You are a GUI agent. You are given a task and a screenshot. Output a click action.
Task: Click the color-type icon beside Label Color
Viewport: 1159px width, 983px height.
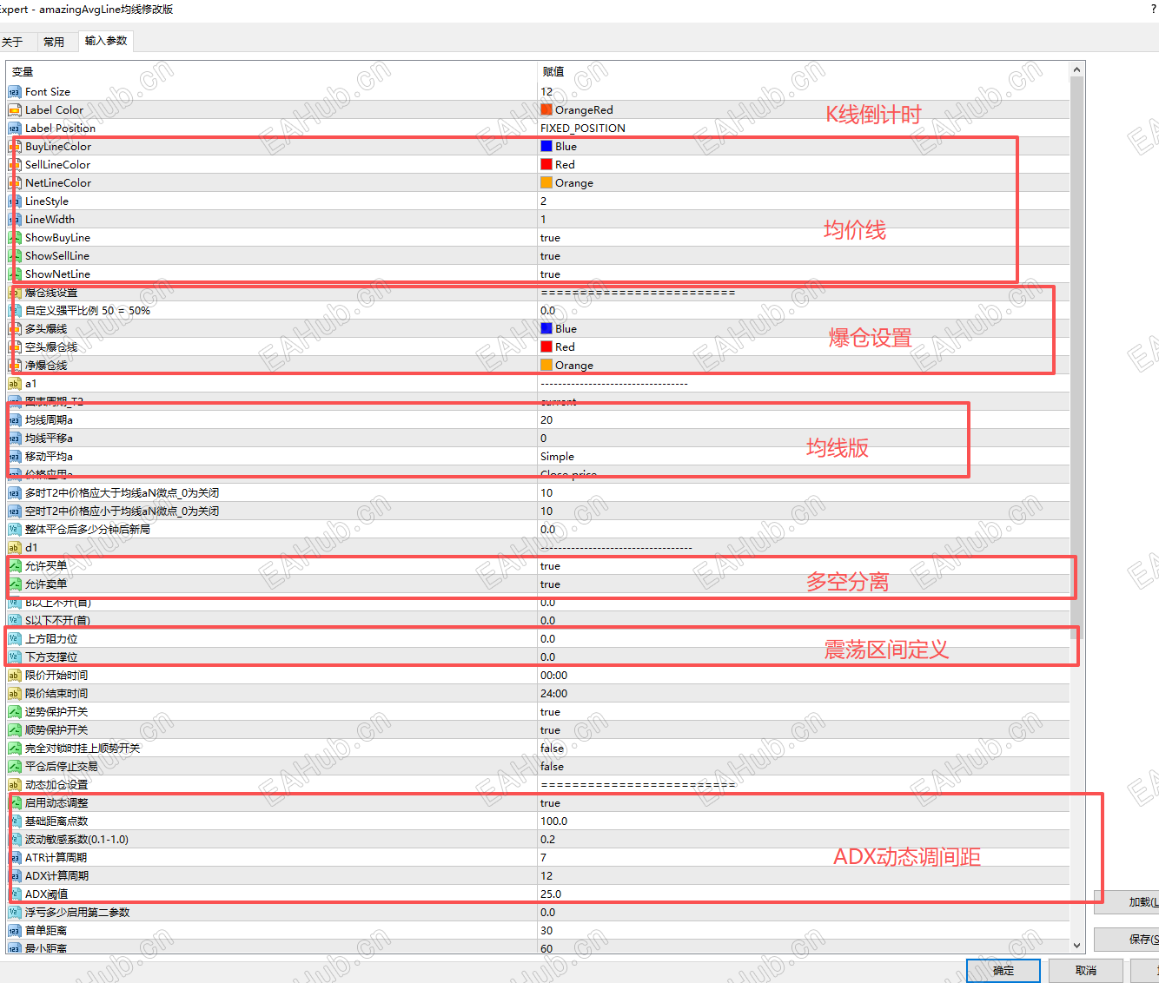[x=15, y=110]
